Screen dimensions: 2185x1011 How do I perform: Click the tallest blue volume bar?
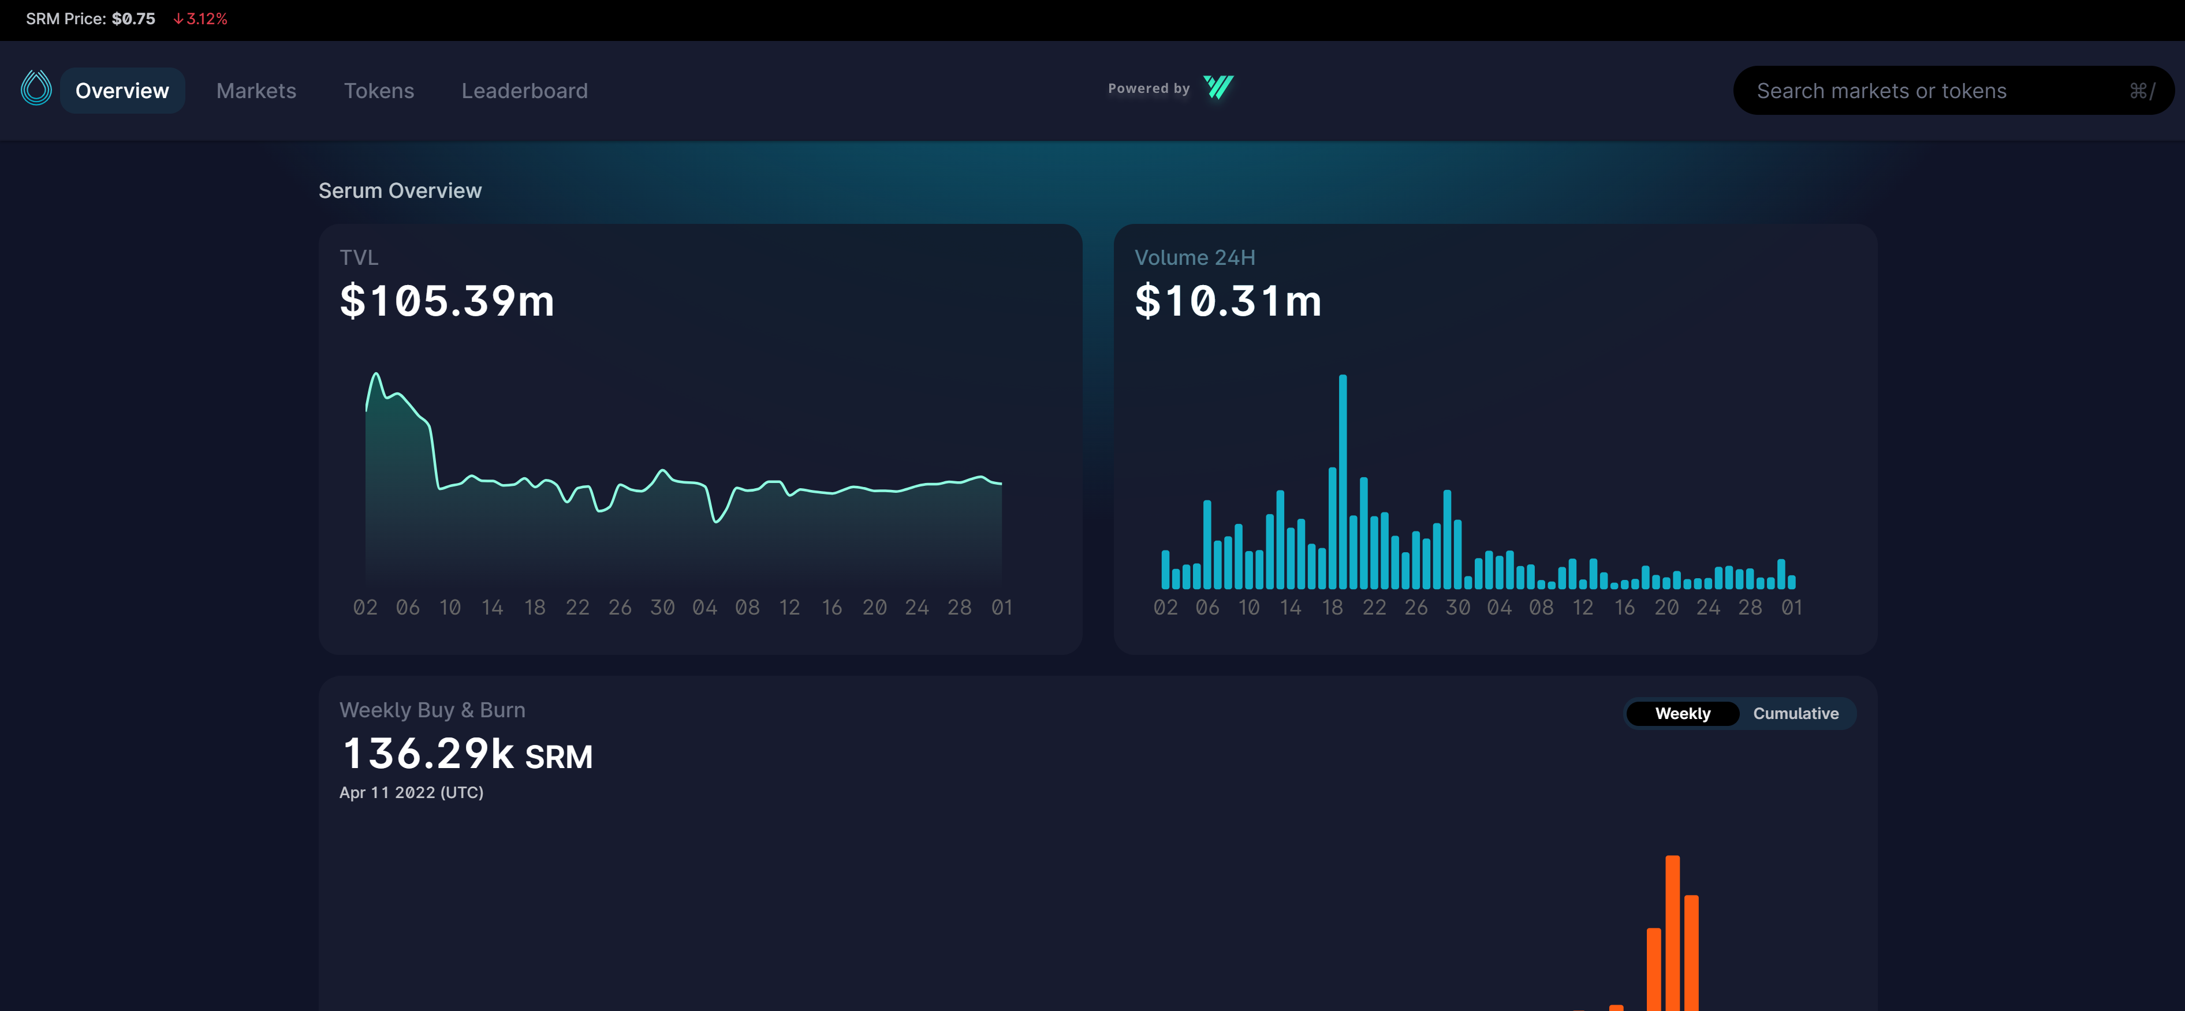tap(1343, 483)
